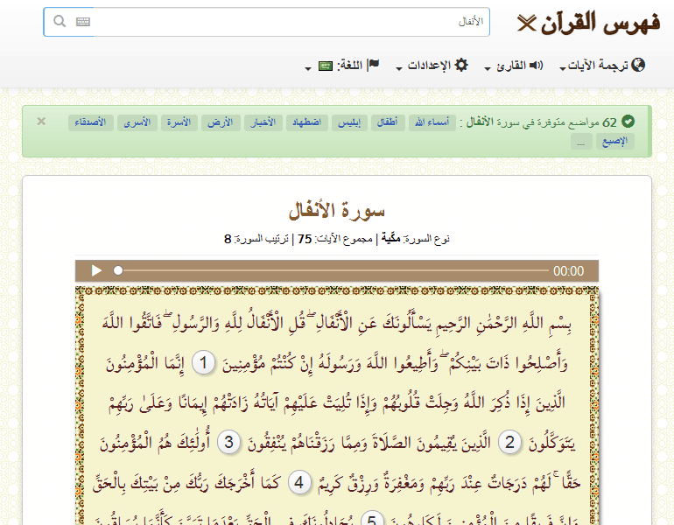Open the language selector caret

[x=308, y=68]
